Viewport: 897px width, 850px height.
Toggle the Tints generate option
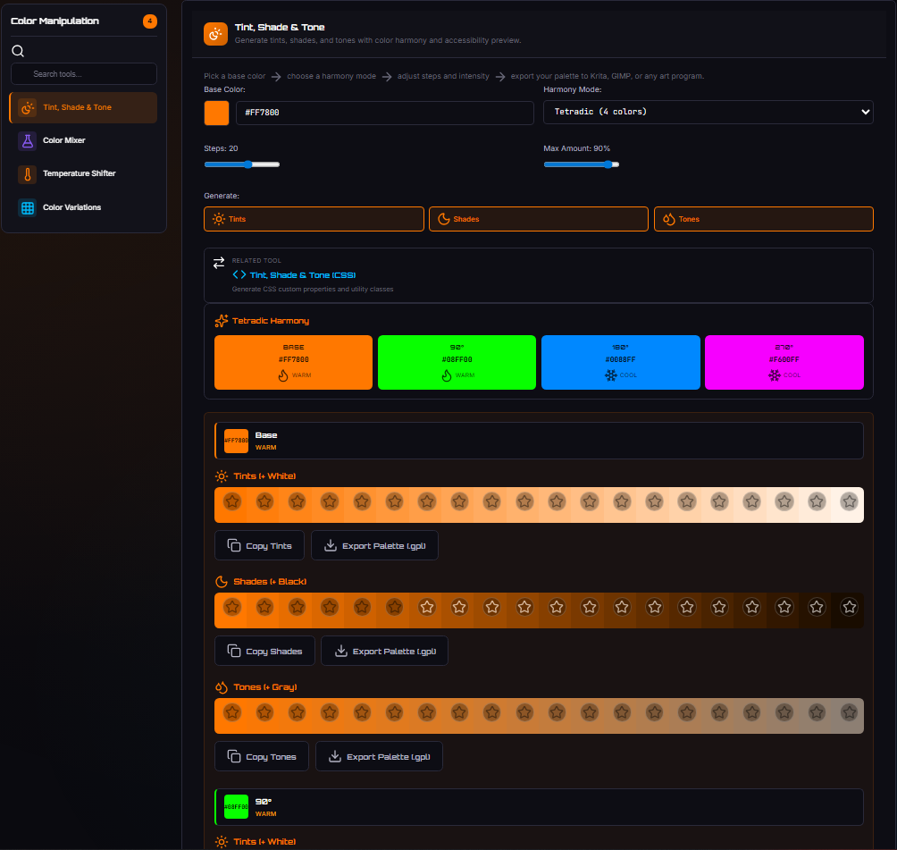[x=314, y=219]
